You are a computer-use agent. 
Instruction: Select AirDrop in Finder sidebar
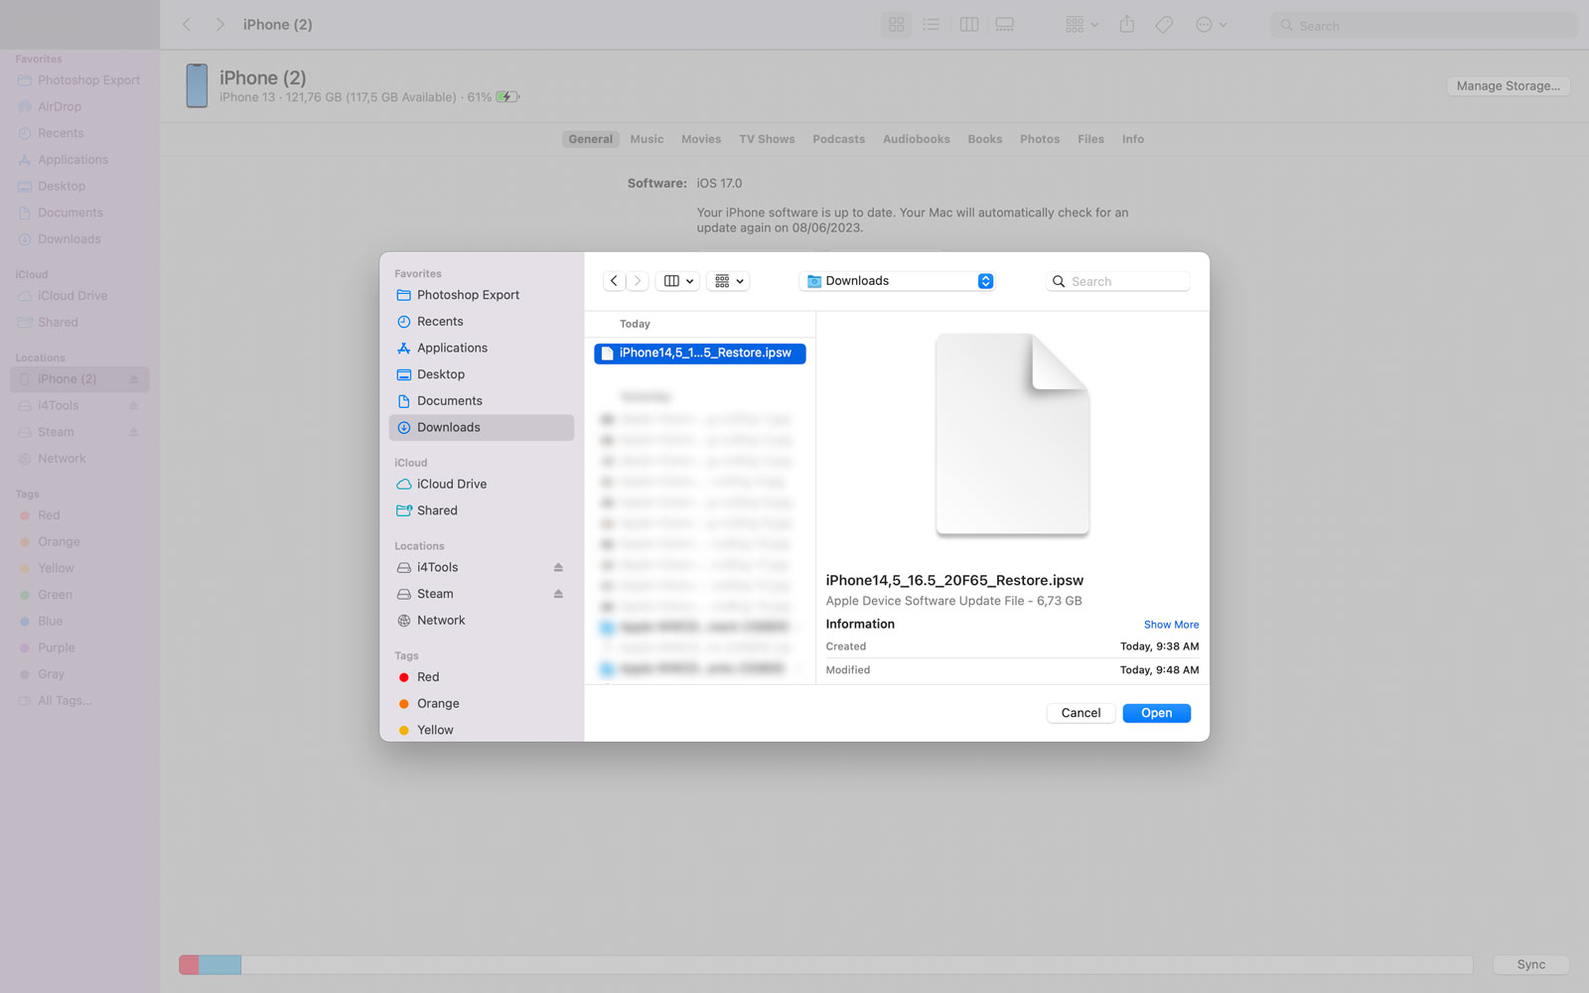[79, 107]
